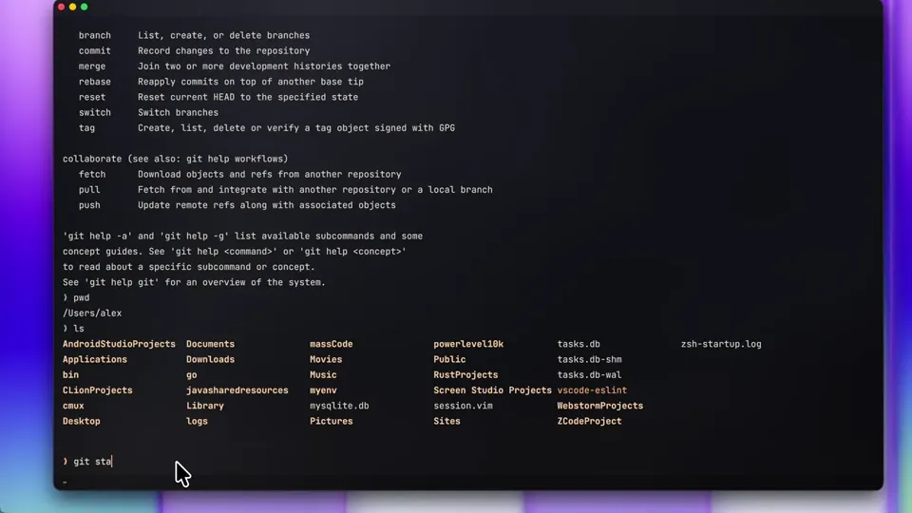Click the 'rebase' subcommand in git help
Image resolution: width=912 pixels, height=513 pixels.
click(95, 82)
